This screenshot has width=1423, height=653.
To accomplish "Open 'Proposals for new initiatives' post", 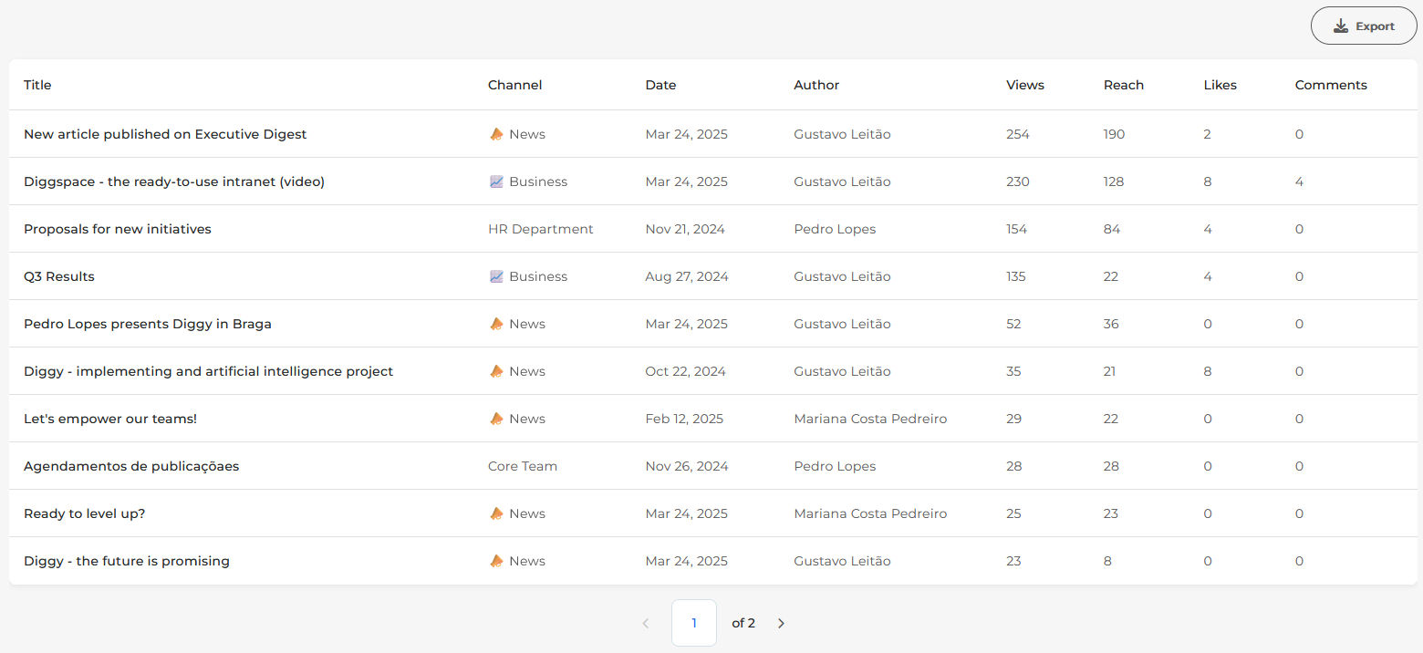I will coord(118,229).
